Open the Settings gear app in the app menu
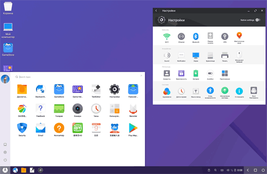Image resolution: width=267 pixels, height=174 pixels. [x=114, y=91]
